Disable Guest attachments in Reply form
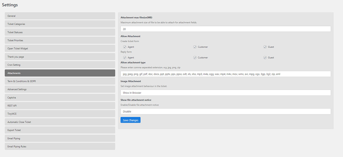 coord(265,58)
